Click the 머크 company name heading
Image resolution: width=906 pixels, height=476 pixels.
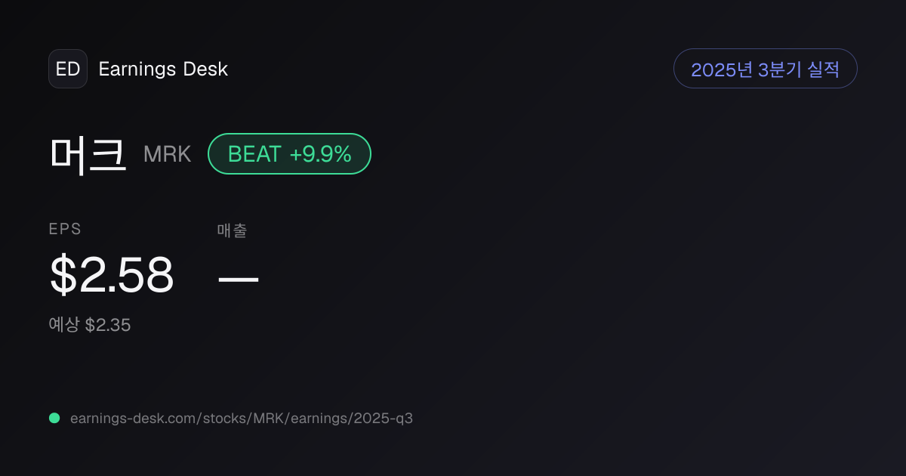[x=88, y=154]
